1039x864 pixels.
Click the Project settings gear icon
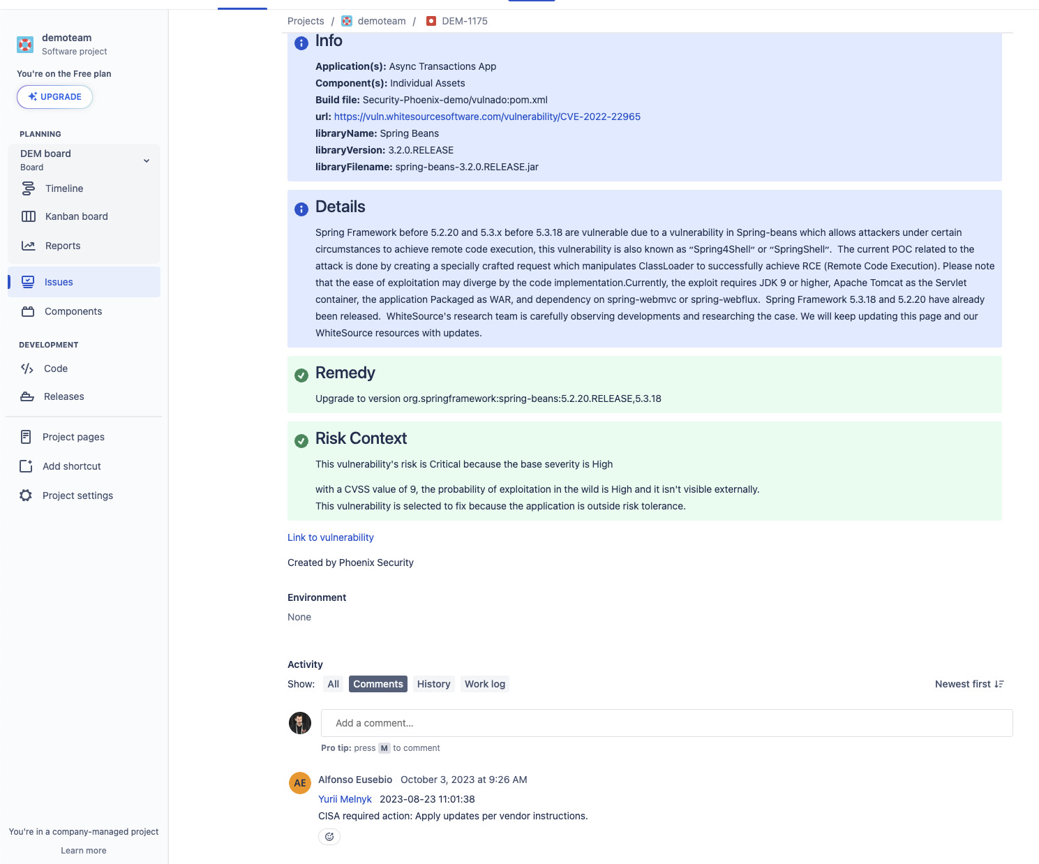point(26,496)
